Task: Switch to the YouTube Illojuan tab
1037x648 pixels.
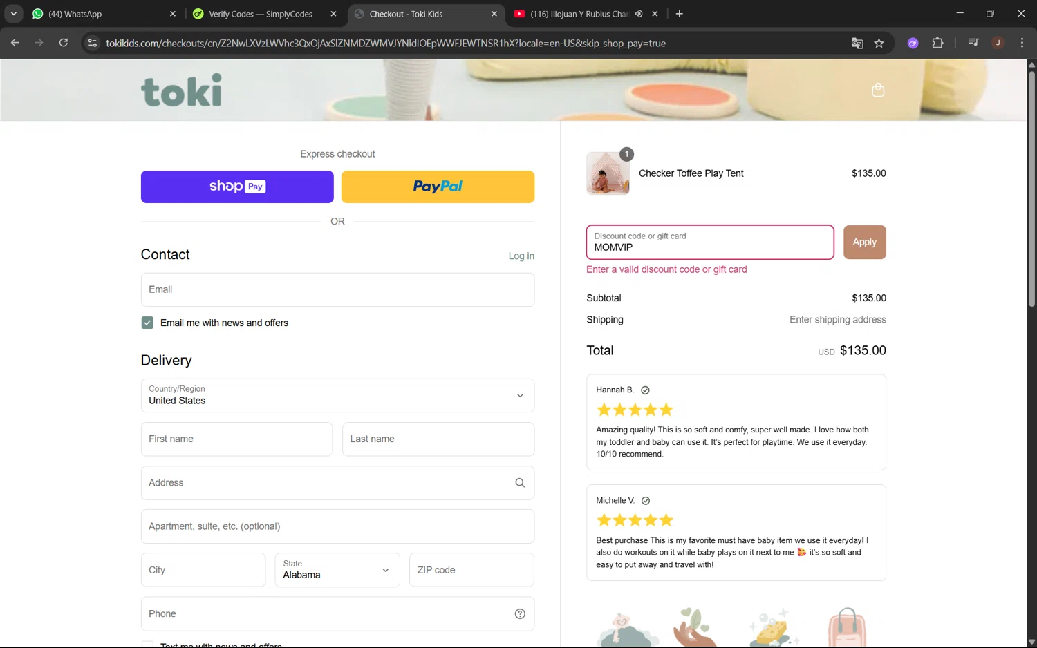Action: tap(586, 14)
